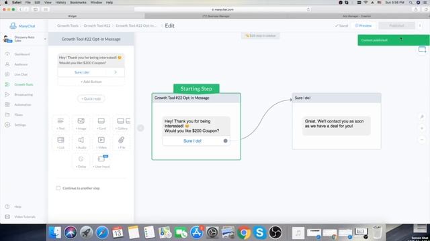Add a Delay block to message
Screen dimensions: 430x241
(x=81, y=161)
